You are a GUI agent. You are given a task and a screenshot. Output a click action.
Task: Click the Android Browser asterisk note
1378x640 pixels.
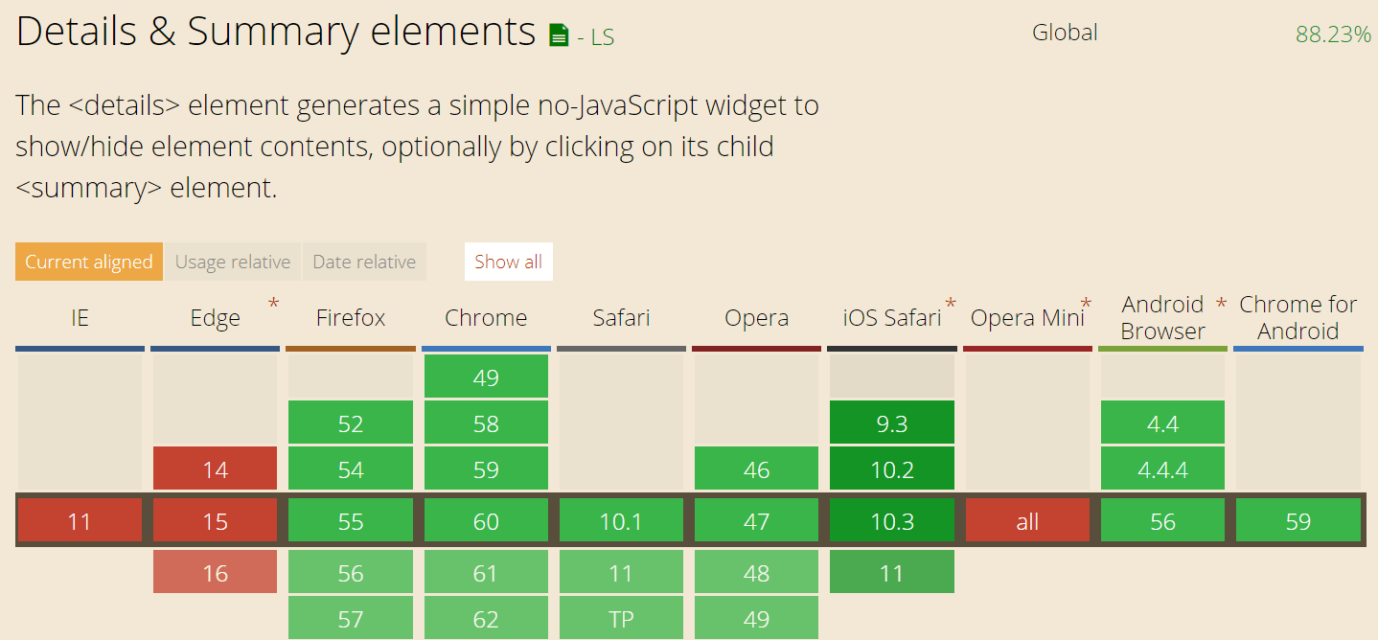point(1221,304)
